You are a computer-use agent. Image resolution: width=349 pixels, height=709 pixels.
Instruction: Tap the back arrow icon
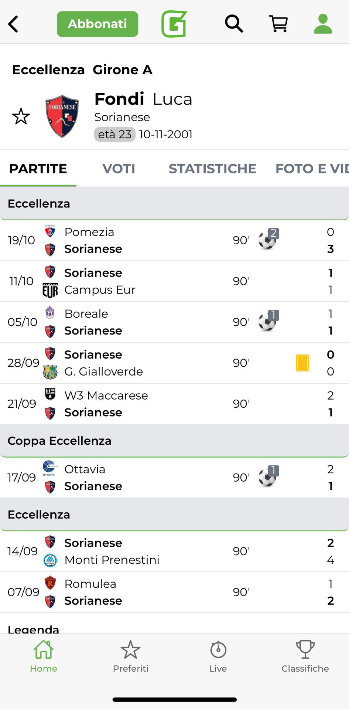[x=13, y=24]
